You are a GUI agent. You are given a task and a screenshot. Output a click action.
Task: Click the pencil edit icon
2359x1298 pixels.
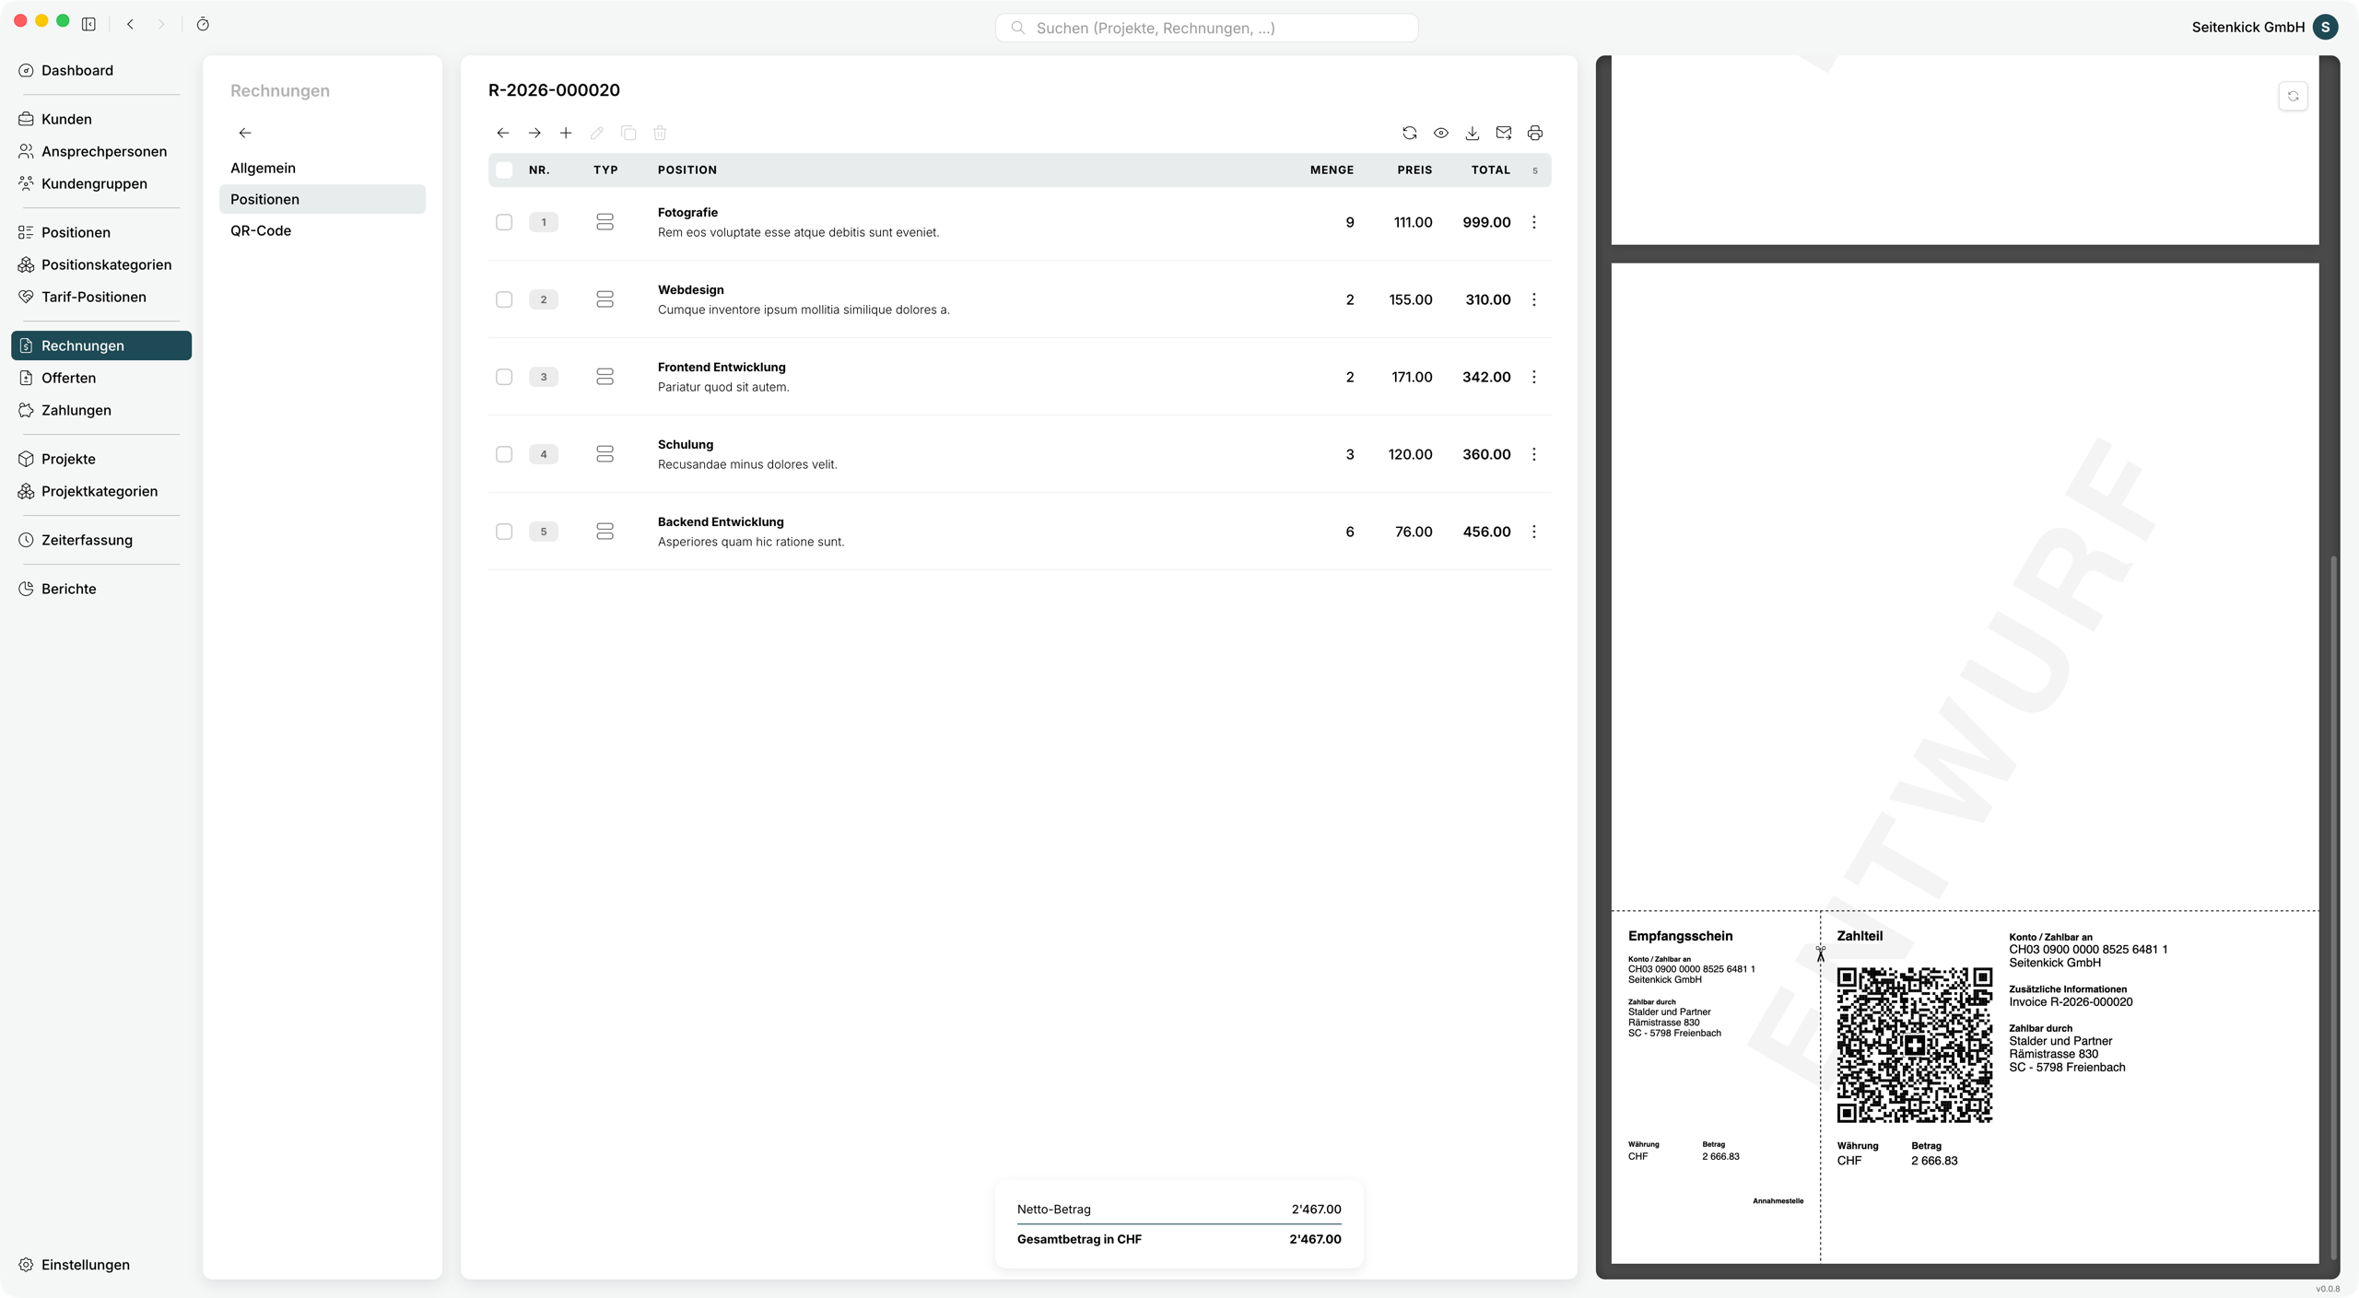pos(597,133)
